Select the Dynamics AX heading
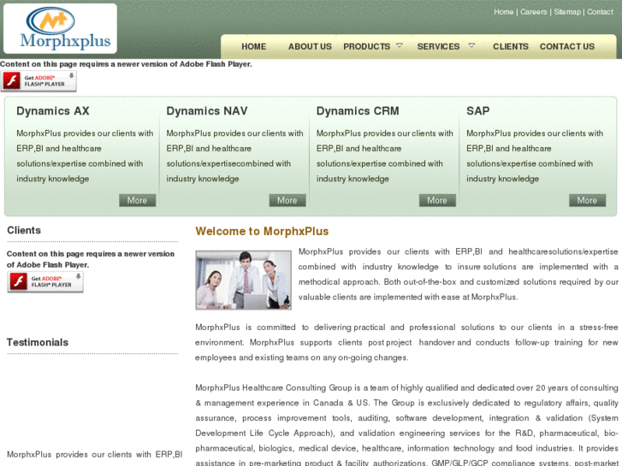Viewport: 622px width, 466px height. point(53,111)
